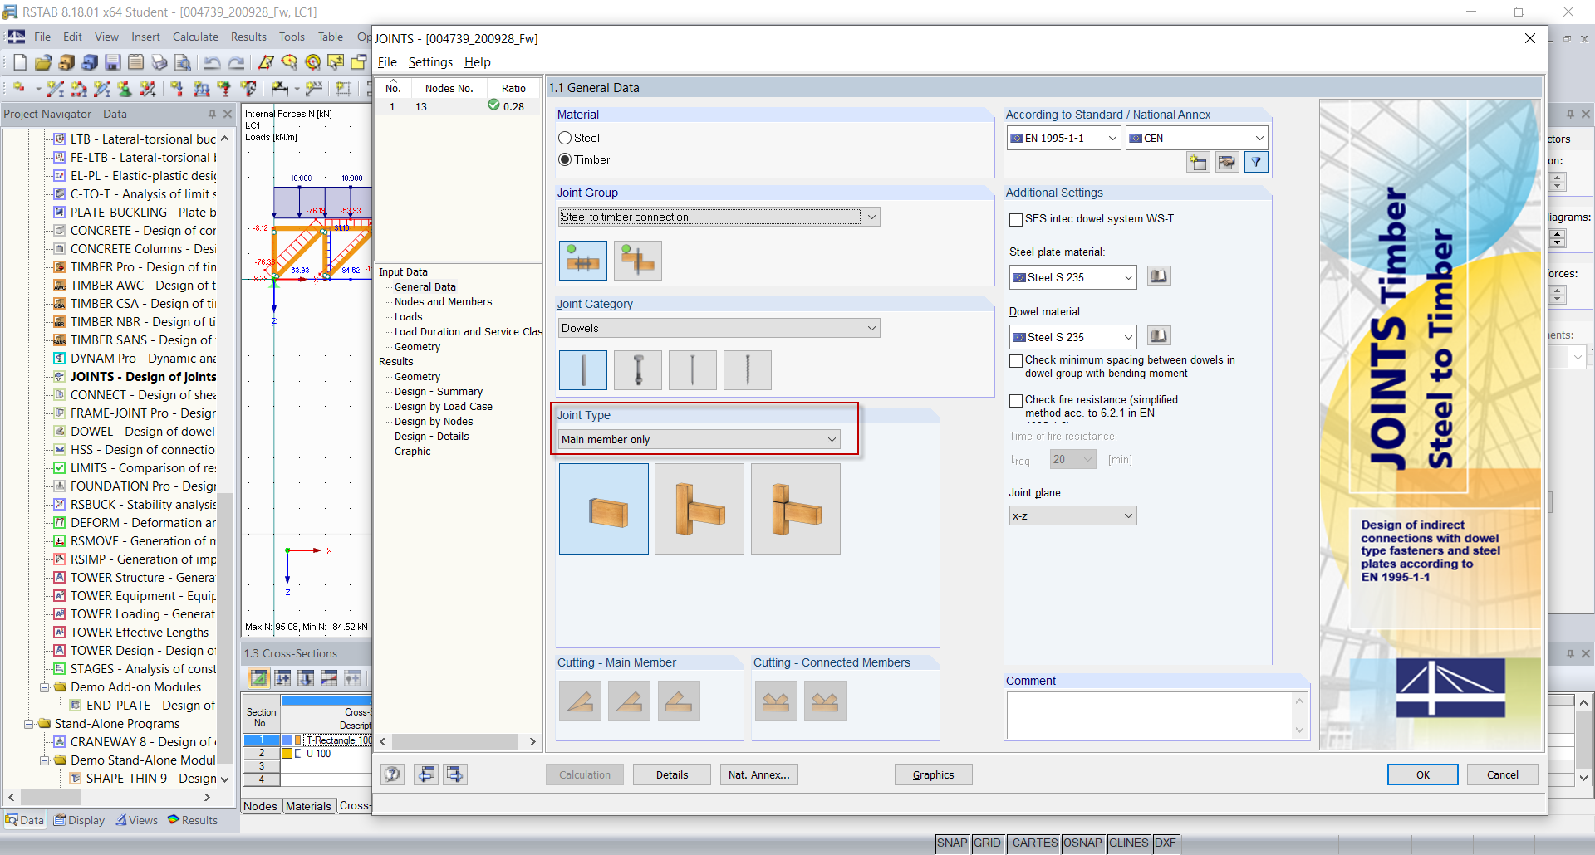Open 'Nodes and Members' in the input tree
The image size is (1595, 855).
coord(443,302)
